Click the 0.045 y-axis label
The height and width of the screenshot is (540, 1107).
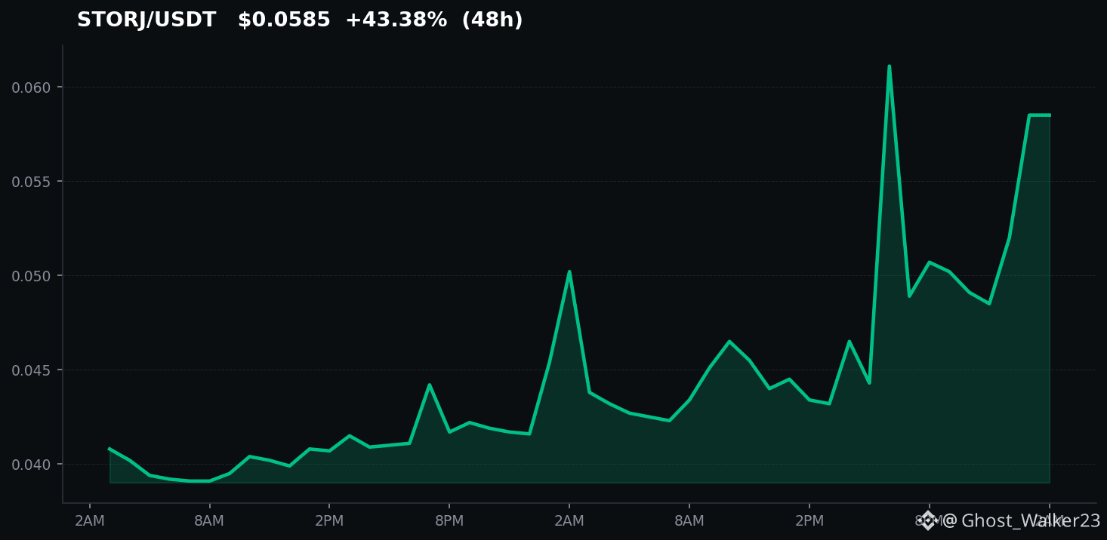(x=31, y=370)
